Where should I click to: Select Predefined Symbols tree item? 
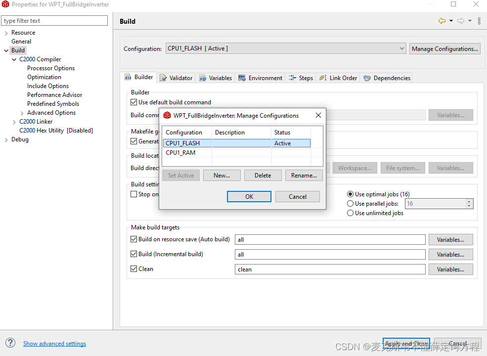point(53,104)
